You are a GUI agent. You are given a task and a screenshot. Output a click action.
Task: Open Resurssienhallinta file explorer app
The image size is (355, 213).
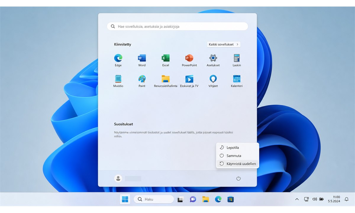[166, 81]
